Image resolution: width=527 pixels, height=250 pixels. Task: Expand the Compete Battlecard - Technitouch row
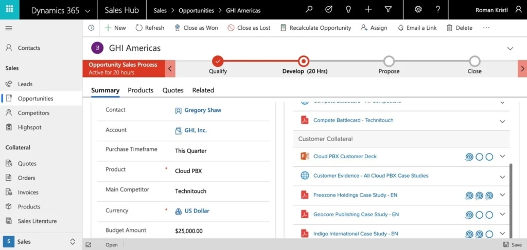(502, 121)
